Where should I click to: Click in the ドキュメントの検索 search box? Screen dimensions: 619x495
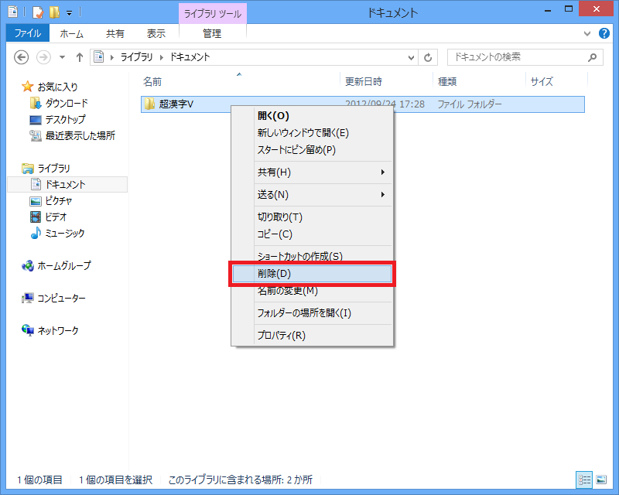click(x=515, y=57)
